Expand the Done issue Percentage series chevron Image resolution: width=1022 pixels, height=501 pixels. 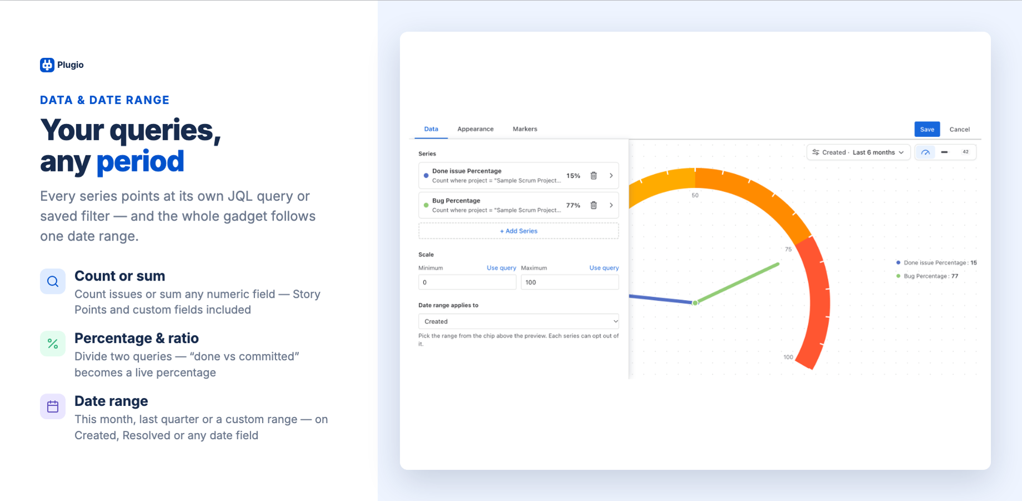(611, 176)
